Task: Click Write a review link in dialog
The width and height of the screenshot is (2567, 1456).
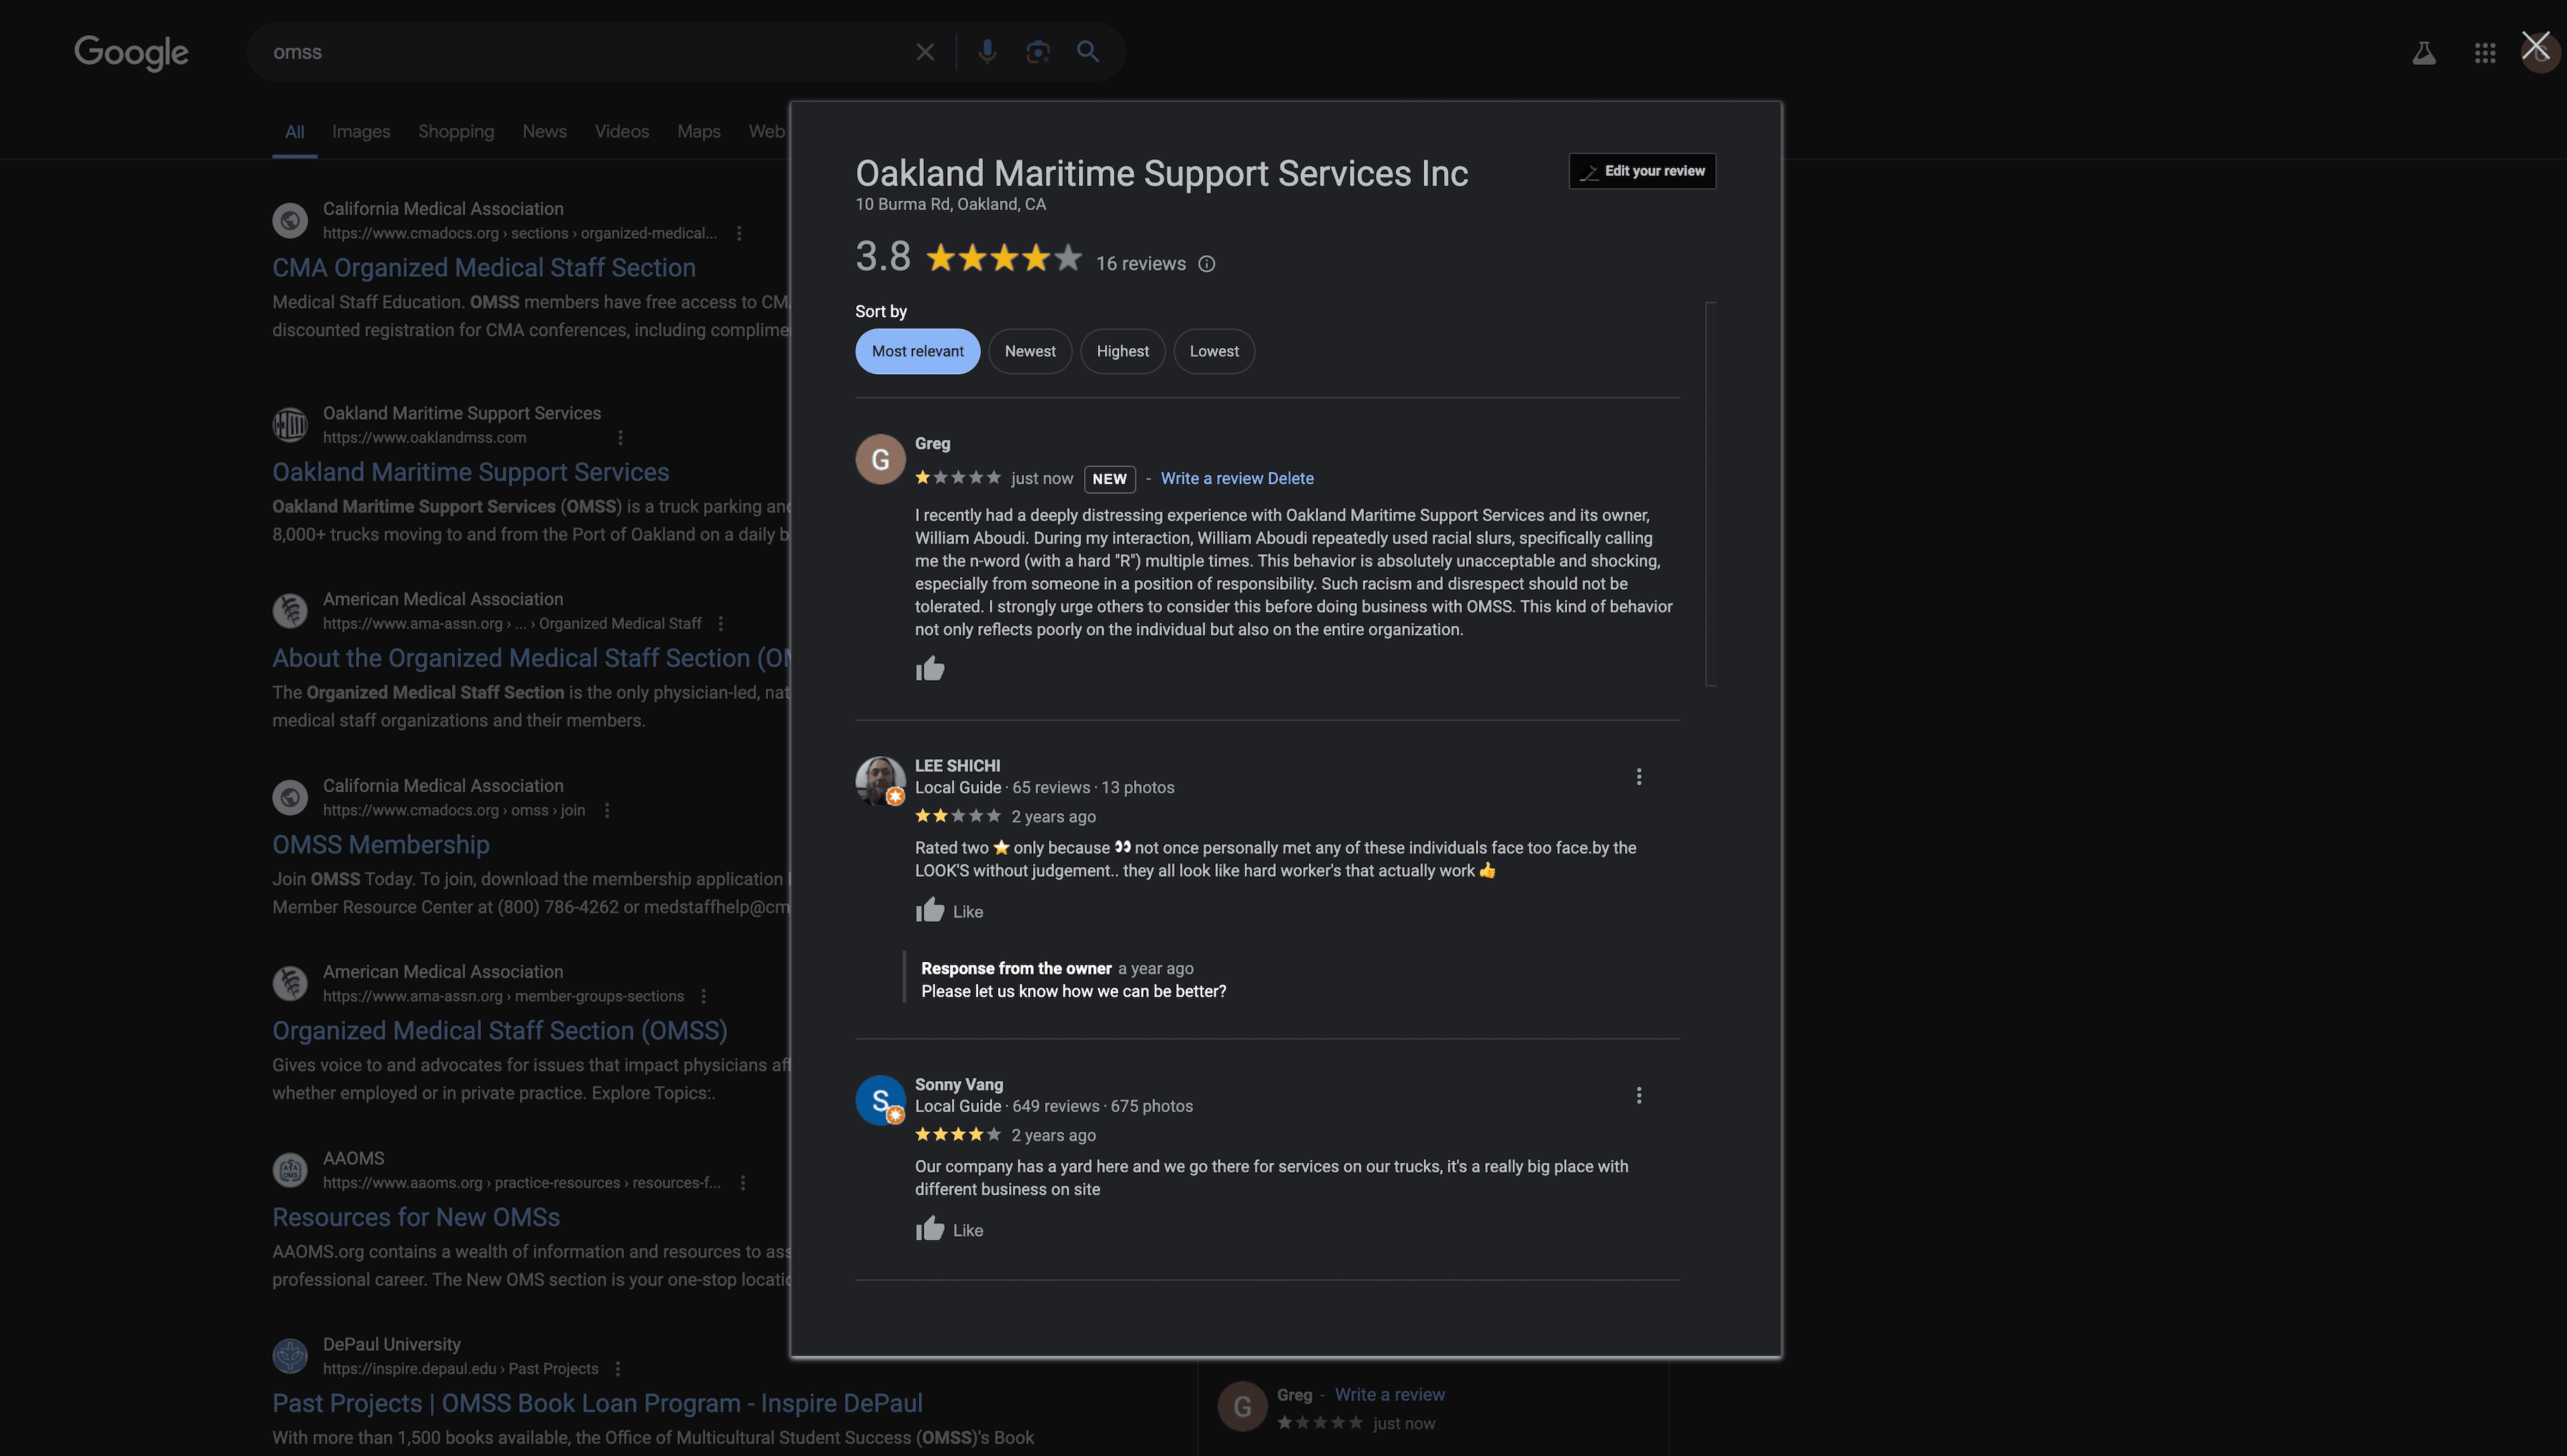Action: pyautogui.click(x=1212, y=479)
